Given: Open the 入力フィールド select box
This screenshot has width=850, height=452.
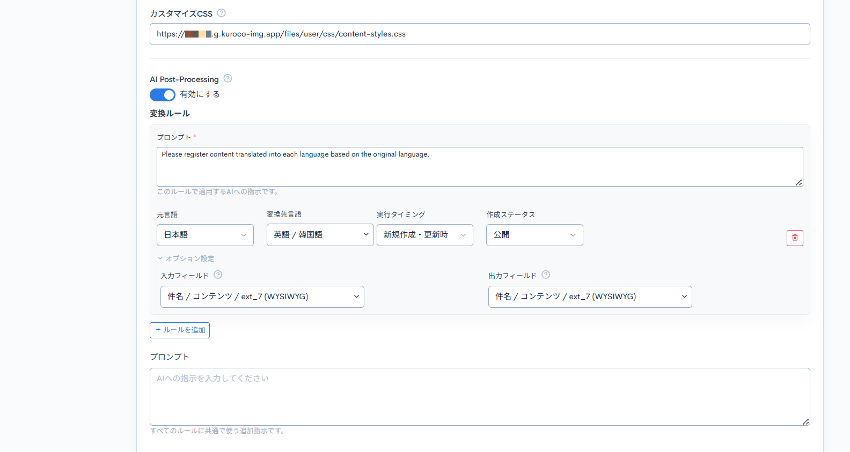Looking at the screenshot, I should tap(262, 297).
